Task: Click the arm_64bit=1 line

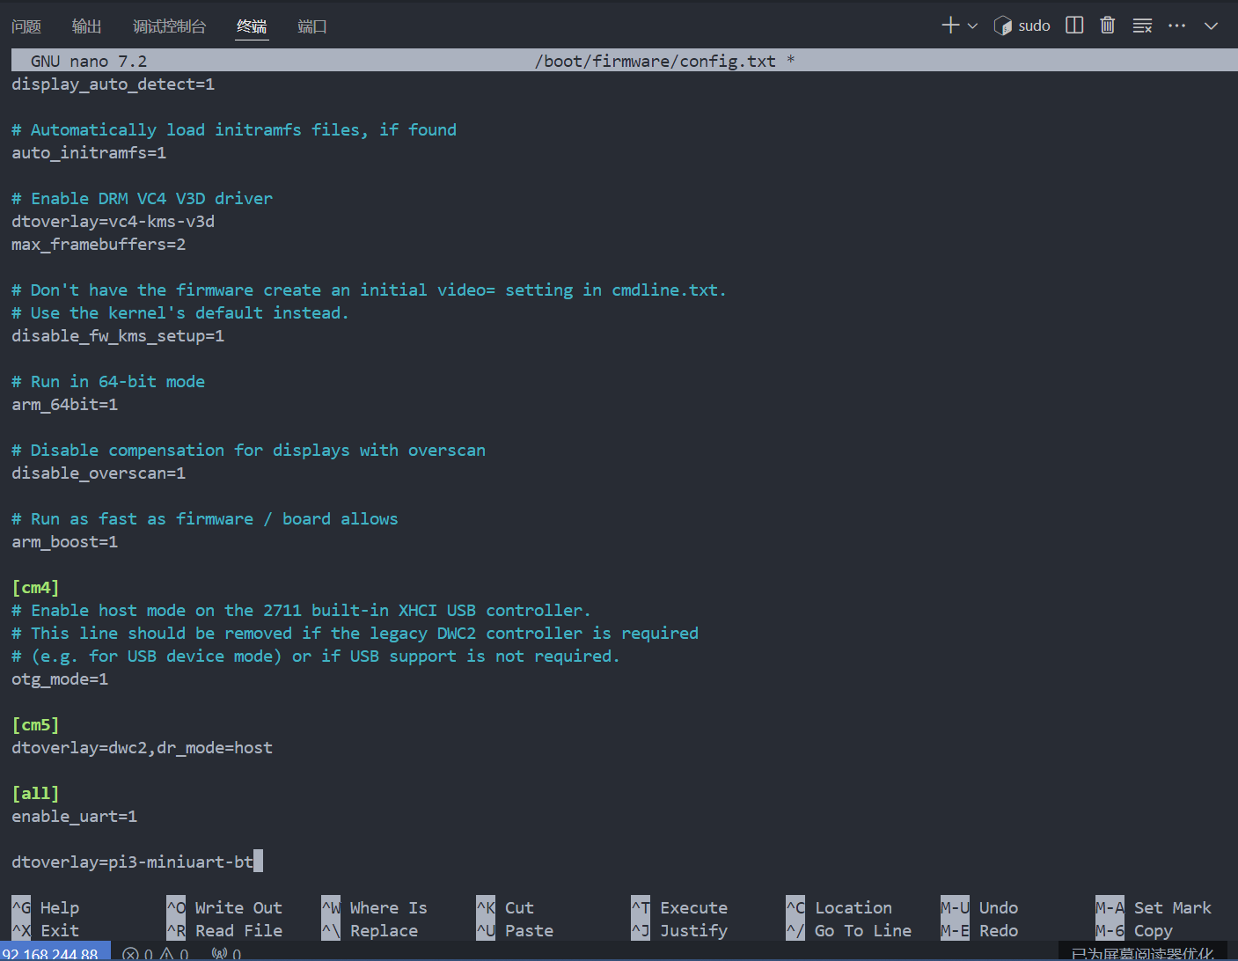Action: 64,404
